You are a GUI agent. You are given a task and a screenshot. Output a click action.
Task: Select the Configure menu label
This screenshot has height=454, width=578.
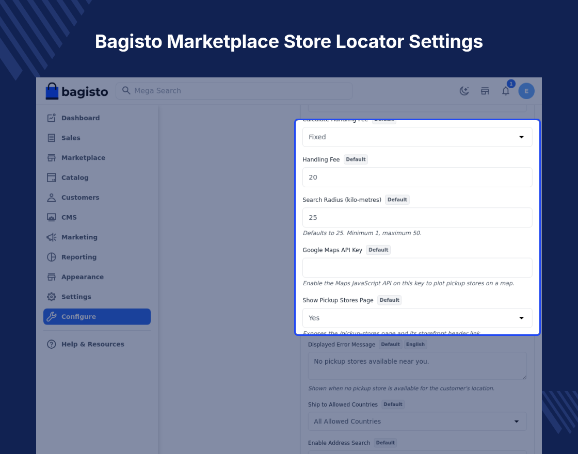coord(78,317)
